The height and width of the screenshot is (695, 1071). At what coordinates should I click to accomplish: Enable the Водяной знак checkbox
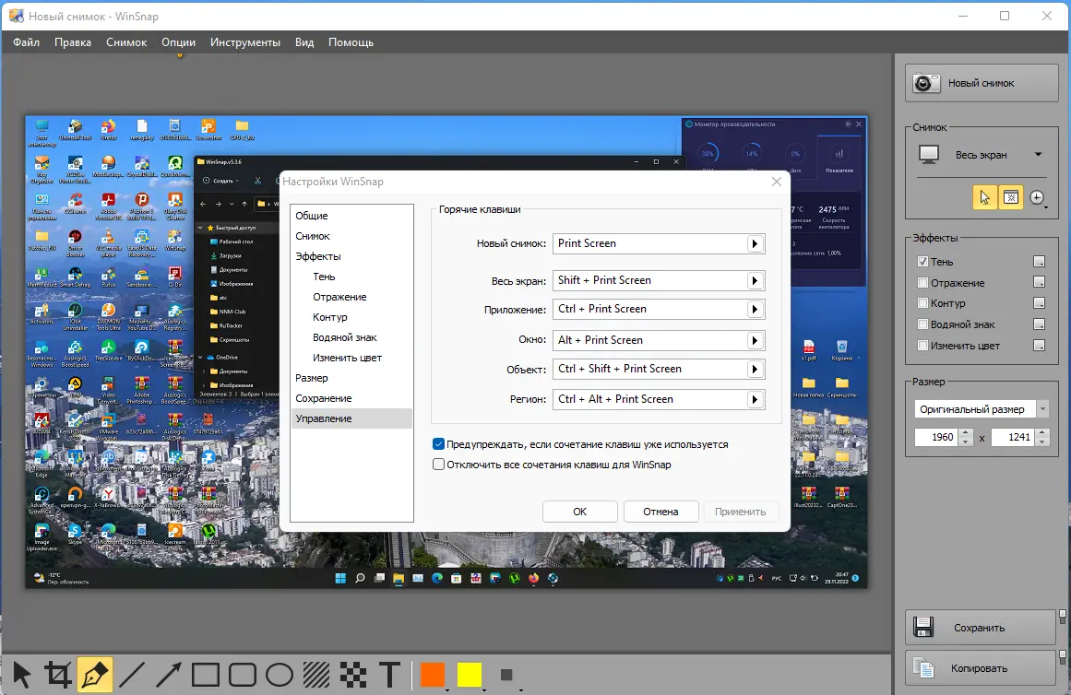(x=922, y=324)
